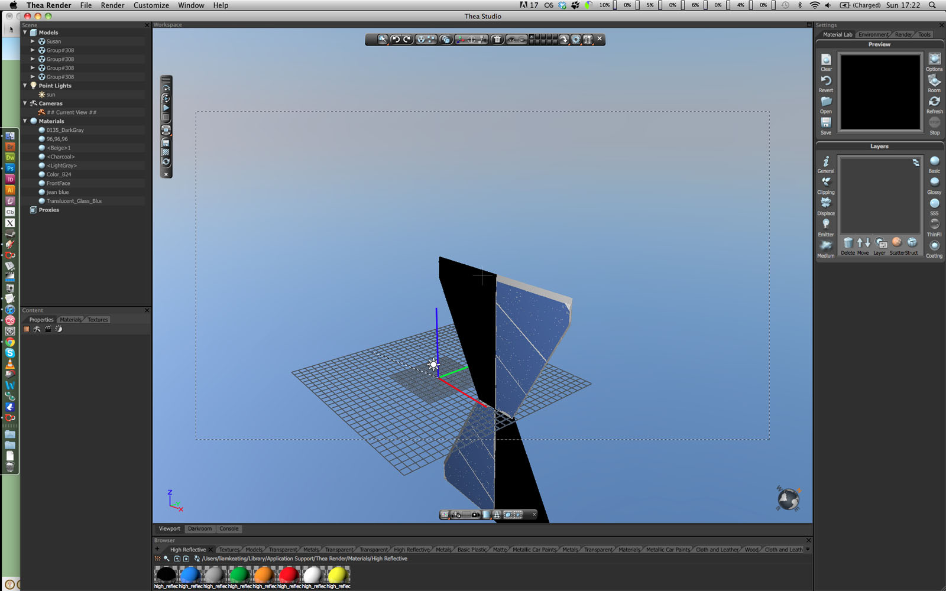Open the Customize menu
This screenshot has height=591, width=946.
pyautogui.click(x=151, y=5)
